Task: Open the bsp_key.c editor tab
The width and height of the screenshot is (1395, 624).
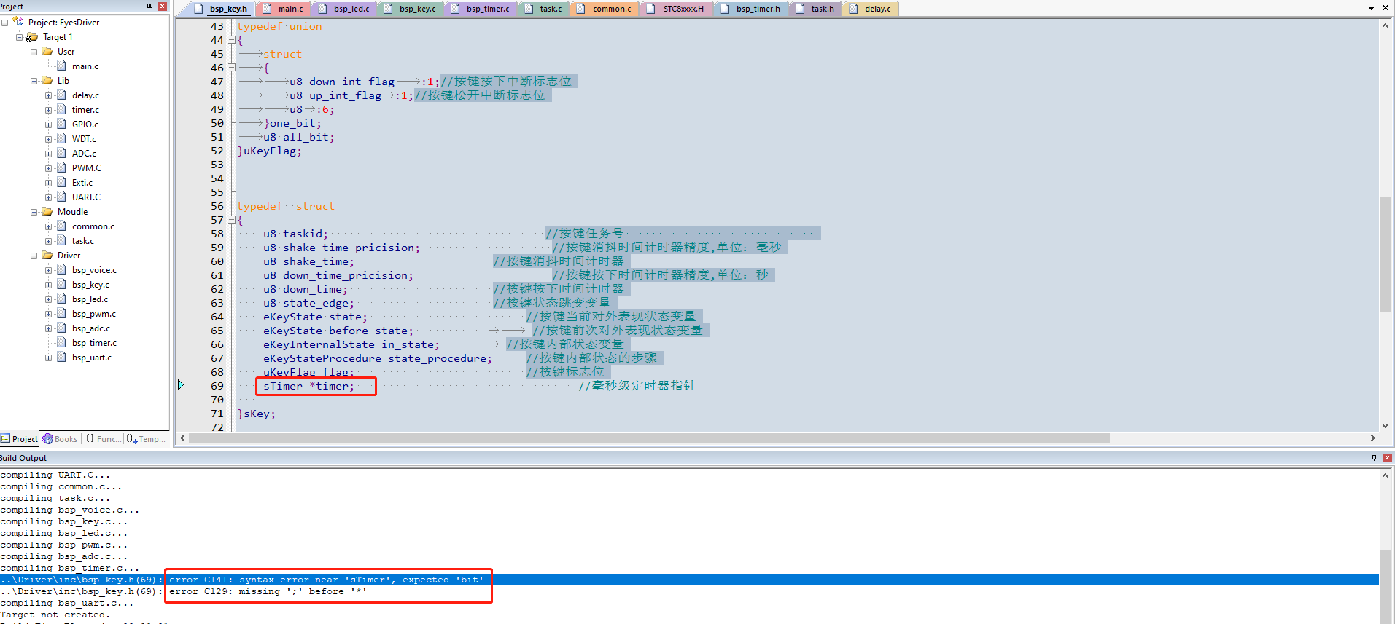Action: click(x=417, y=9)
